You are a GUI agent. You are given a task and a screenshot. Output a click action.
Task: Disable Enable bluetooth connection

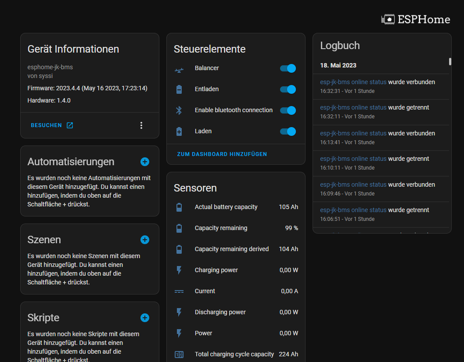point(288,110)
